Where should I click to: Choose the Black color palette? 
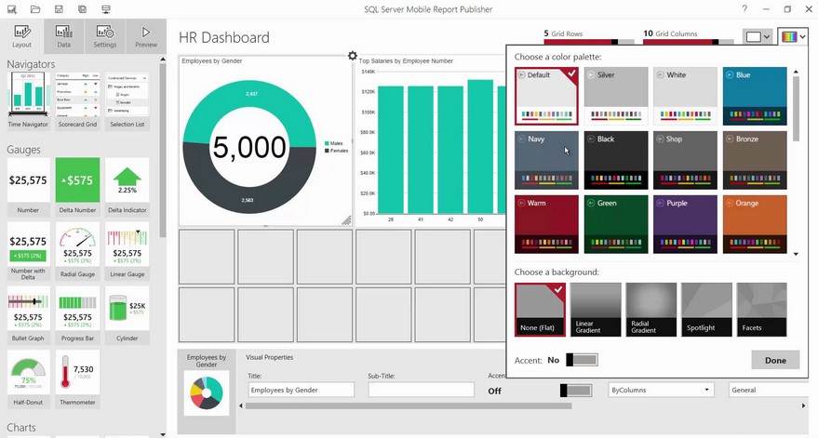(616, 160)
